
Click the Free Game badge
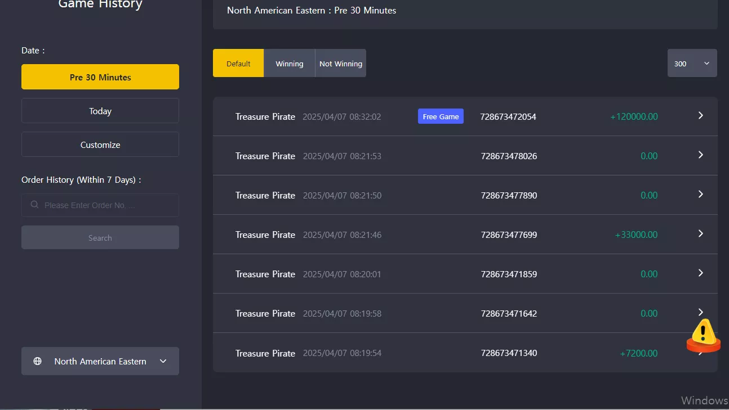[x=441, y=116]
